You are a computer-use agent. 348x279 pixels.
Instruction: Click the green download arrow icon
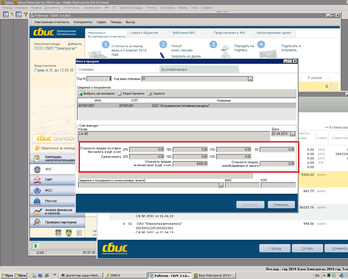coord(36,245)
